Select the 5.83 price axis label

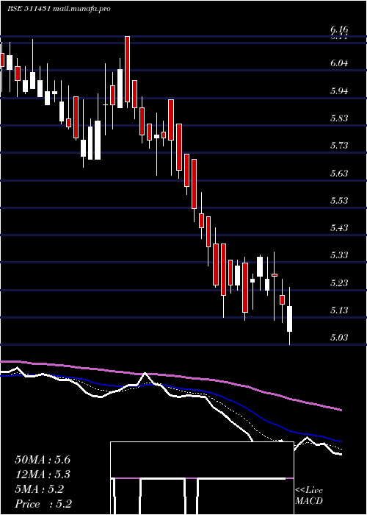pos(339,118)
